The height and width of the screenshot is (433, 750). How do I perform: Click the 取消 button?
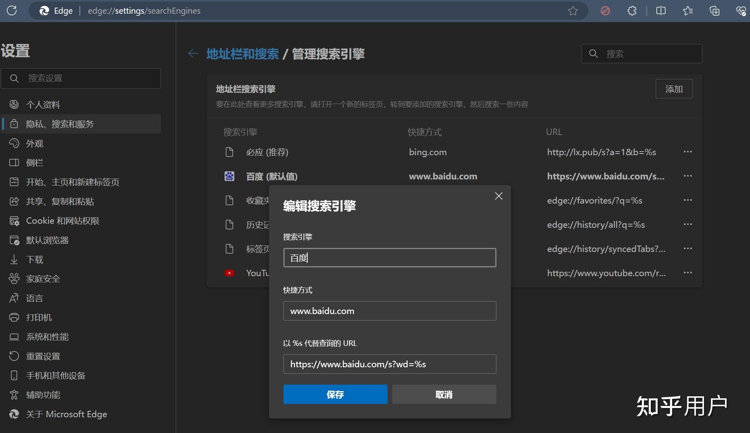coord(444,394)
